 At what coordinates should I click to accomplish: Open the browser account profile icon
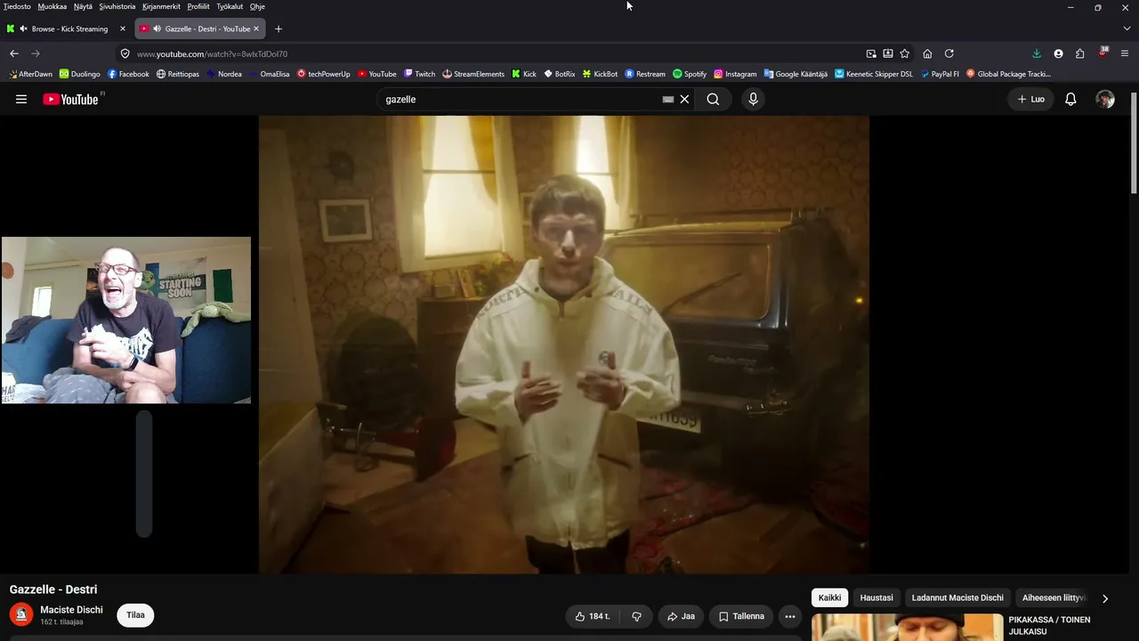[1058, 53]
